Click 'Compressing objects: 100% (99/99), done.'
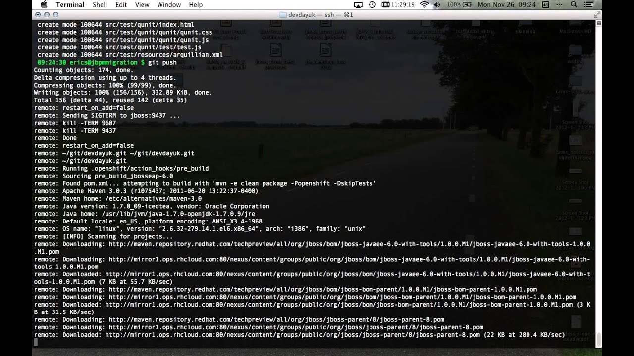The height and width of the screenshot is (356, 634). pyautogui.click(x=105, y=85)
